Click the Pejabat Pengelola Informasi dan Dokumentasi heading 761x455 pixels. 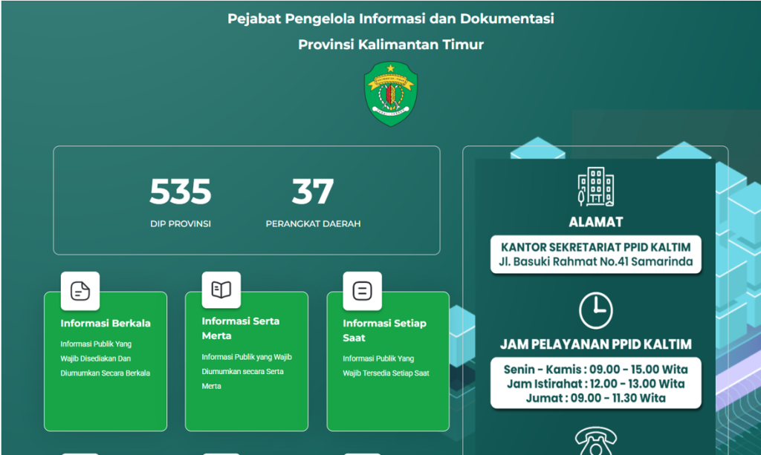click(x=389, y=19)
